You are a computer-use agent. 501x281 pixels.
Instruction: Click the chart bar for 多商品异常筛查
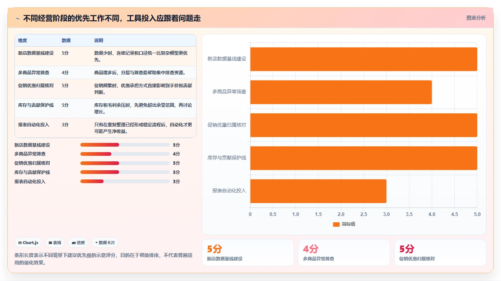341,92
